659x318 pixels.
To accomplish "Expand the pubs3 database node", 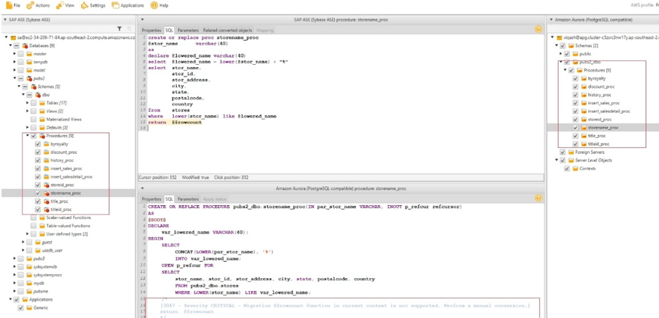I will pos(14,259).
